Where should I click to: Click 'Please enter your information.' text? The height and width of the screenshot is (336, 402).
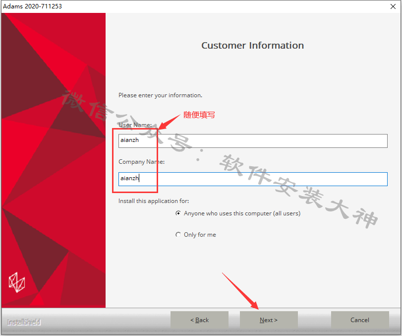[x=160, y=95]
